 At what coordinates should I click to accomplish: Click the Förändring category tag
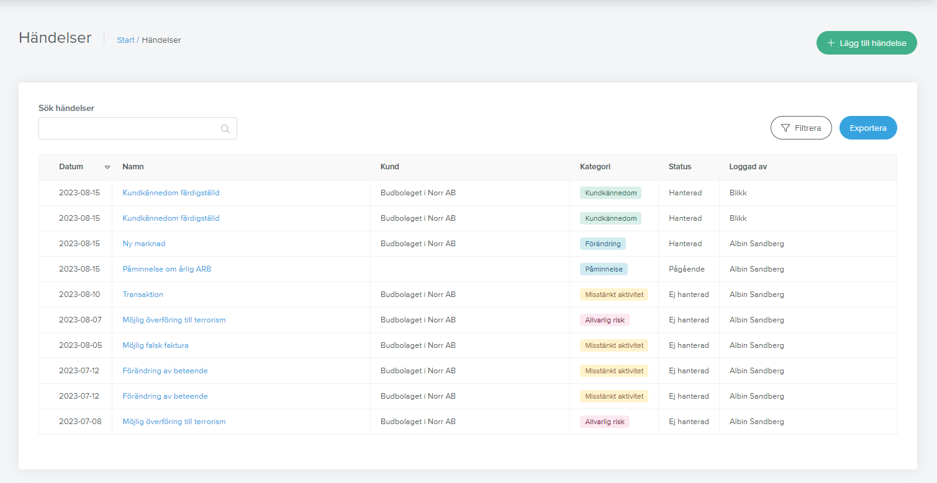pos(603,244)
